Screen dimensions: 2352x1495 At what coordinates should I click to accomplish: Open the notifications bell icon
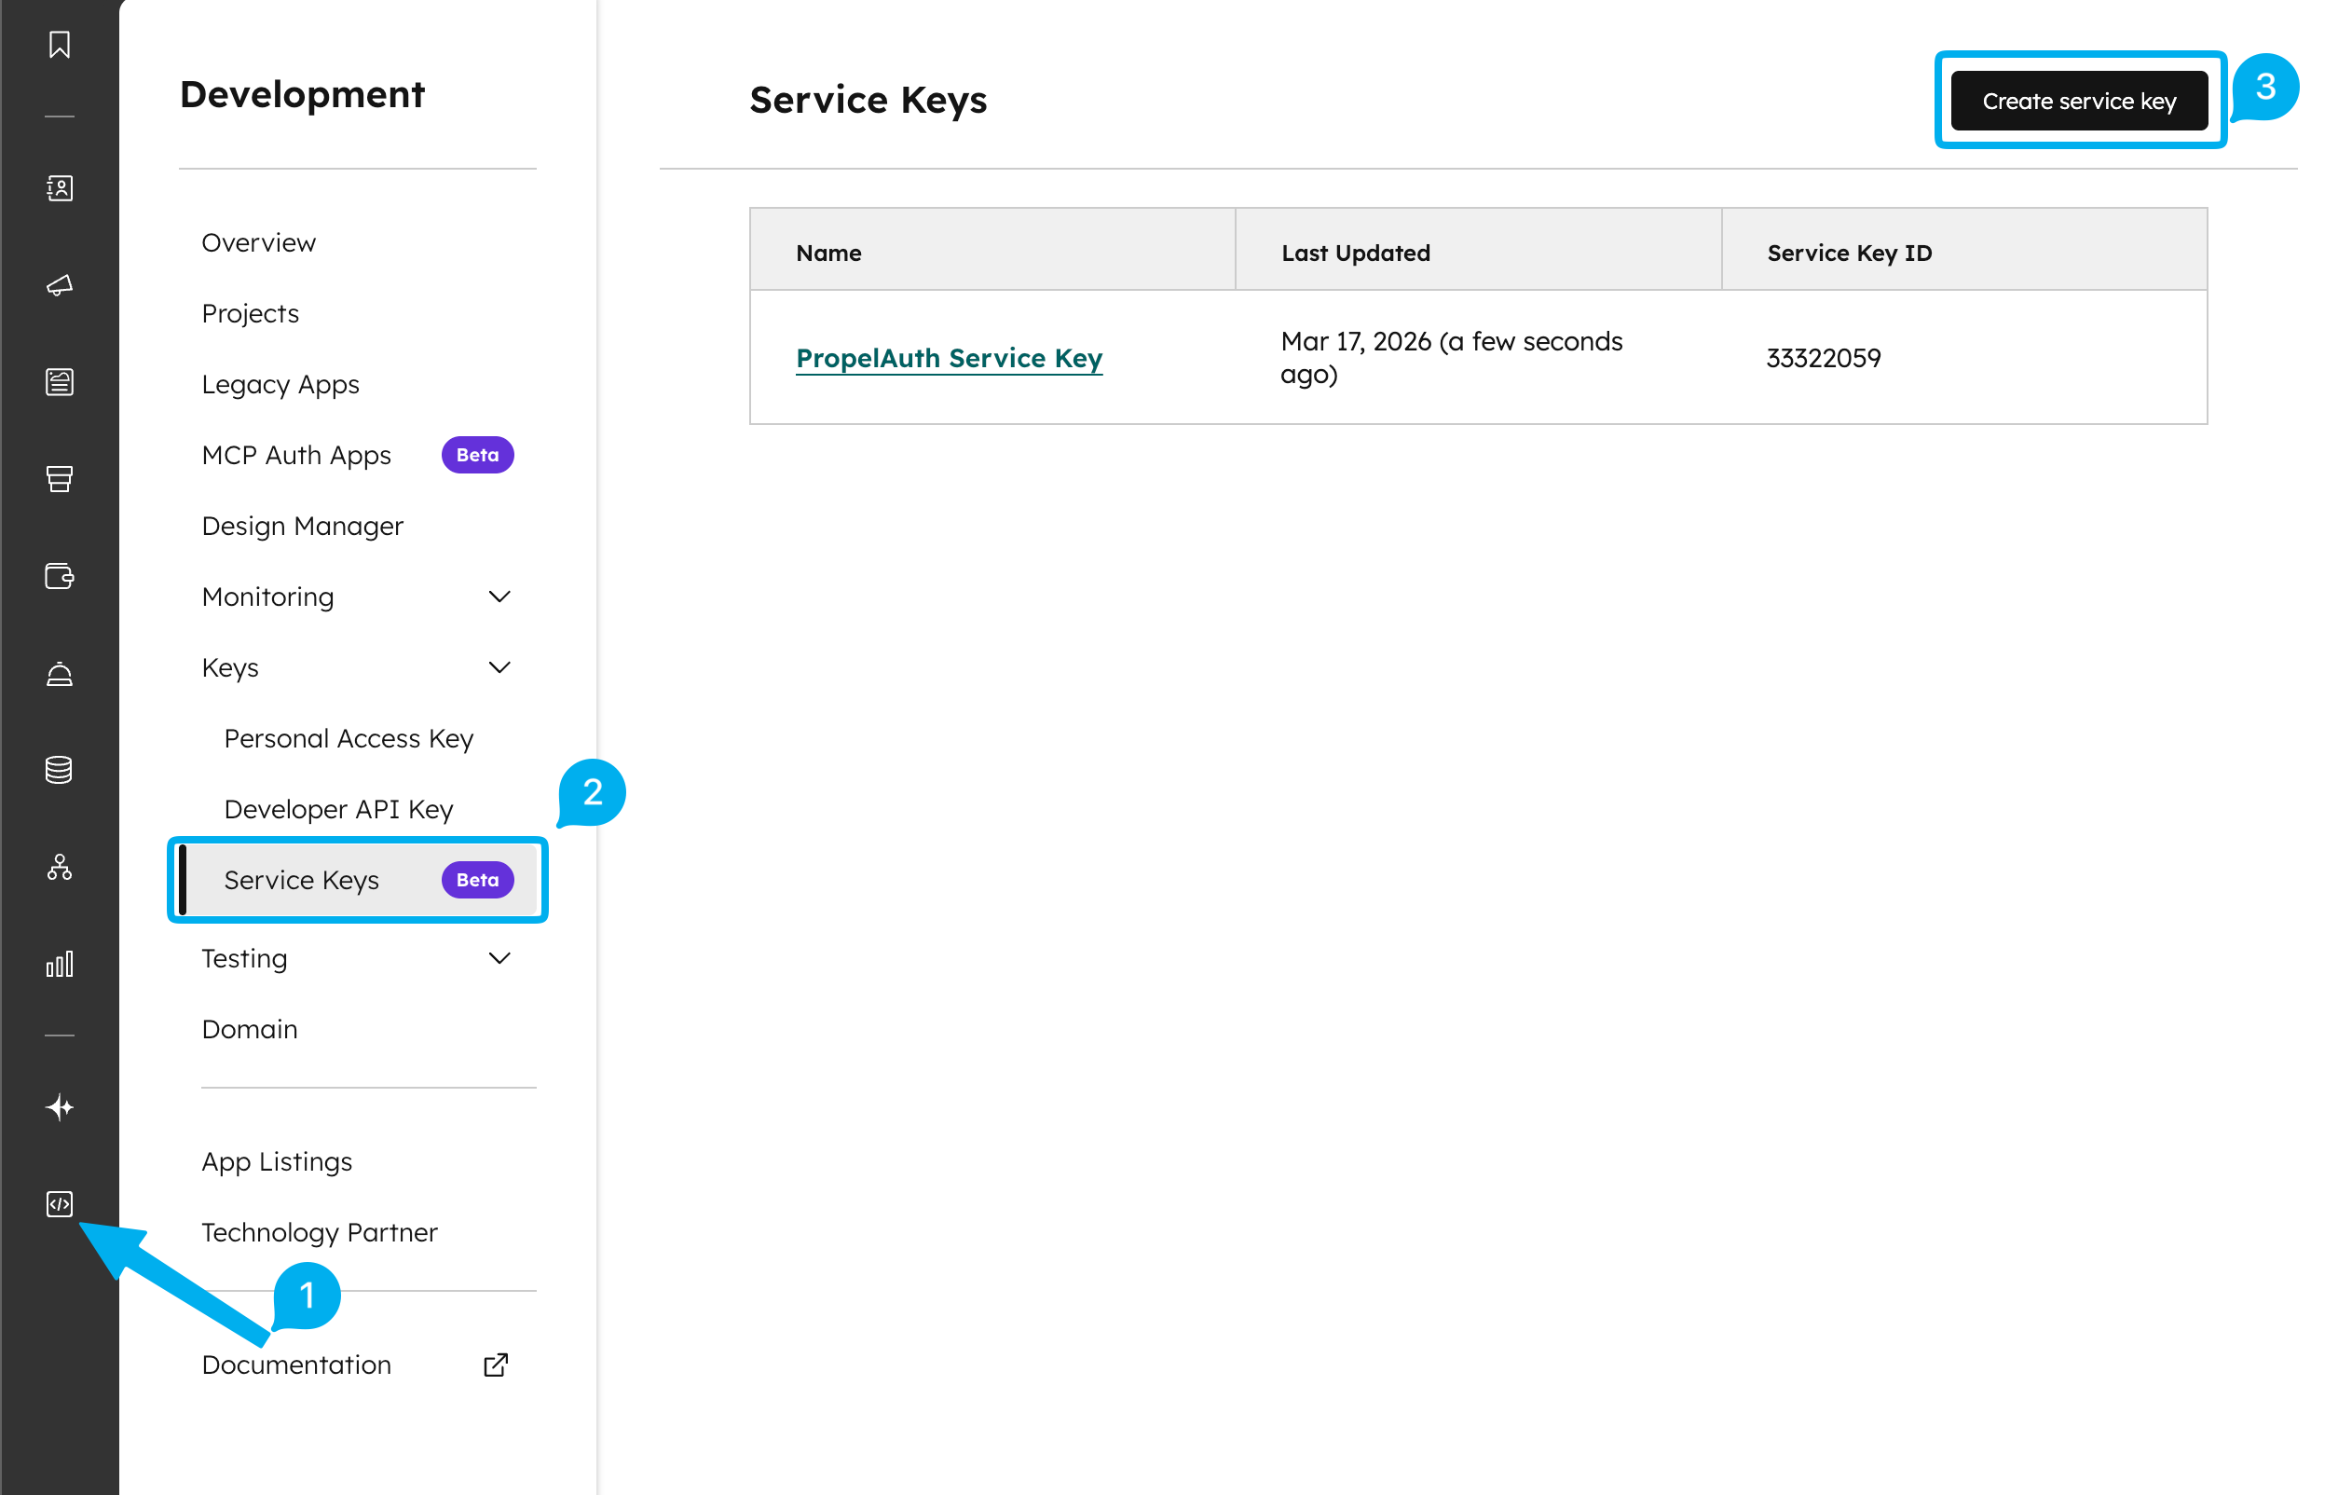(x=59, y=673)
